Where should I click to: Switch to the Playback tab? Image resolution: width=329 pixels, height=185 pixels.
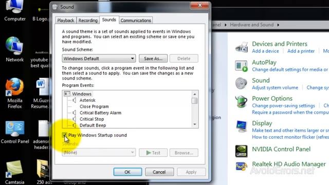[66, 21]
